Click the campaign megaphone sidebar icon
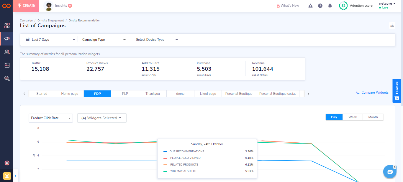The height and width of the screenshot is (182, 403). 7,39
